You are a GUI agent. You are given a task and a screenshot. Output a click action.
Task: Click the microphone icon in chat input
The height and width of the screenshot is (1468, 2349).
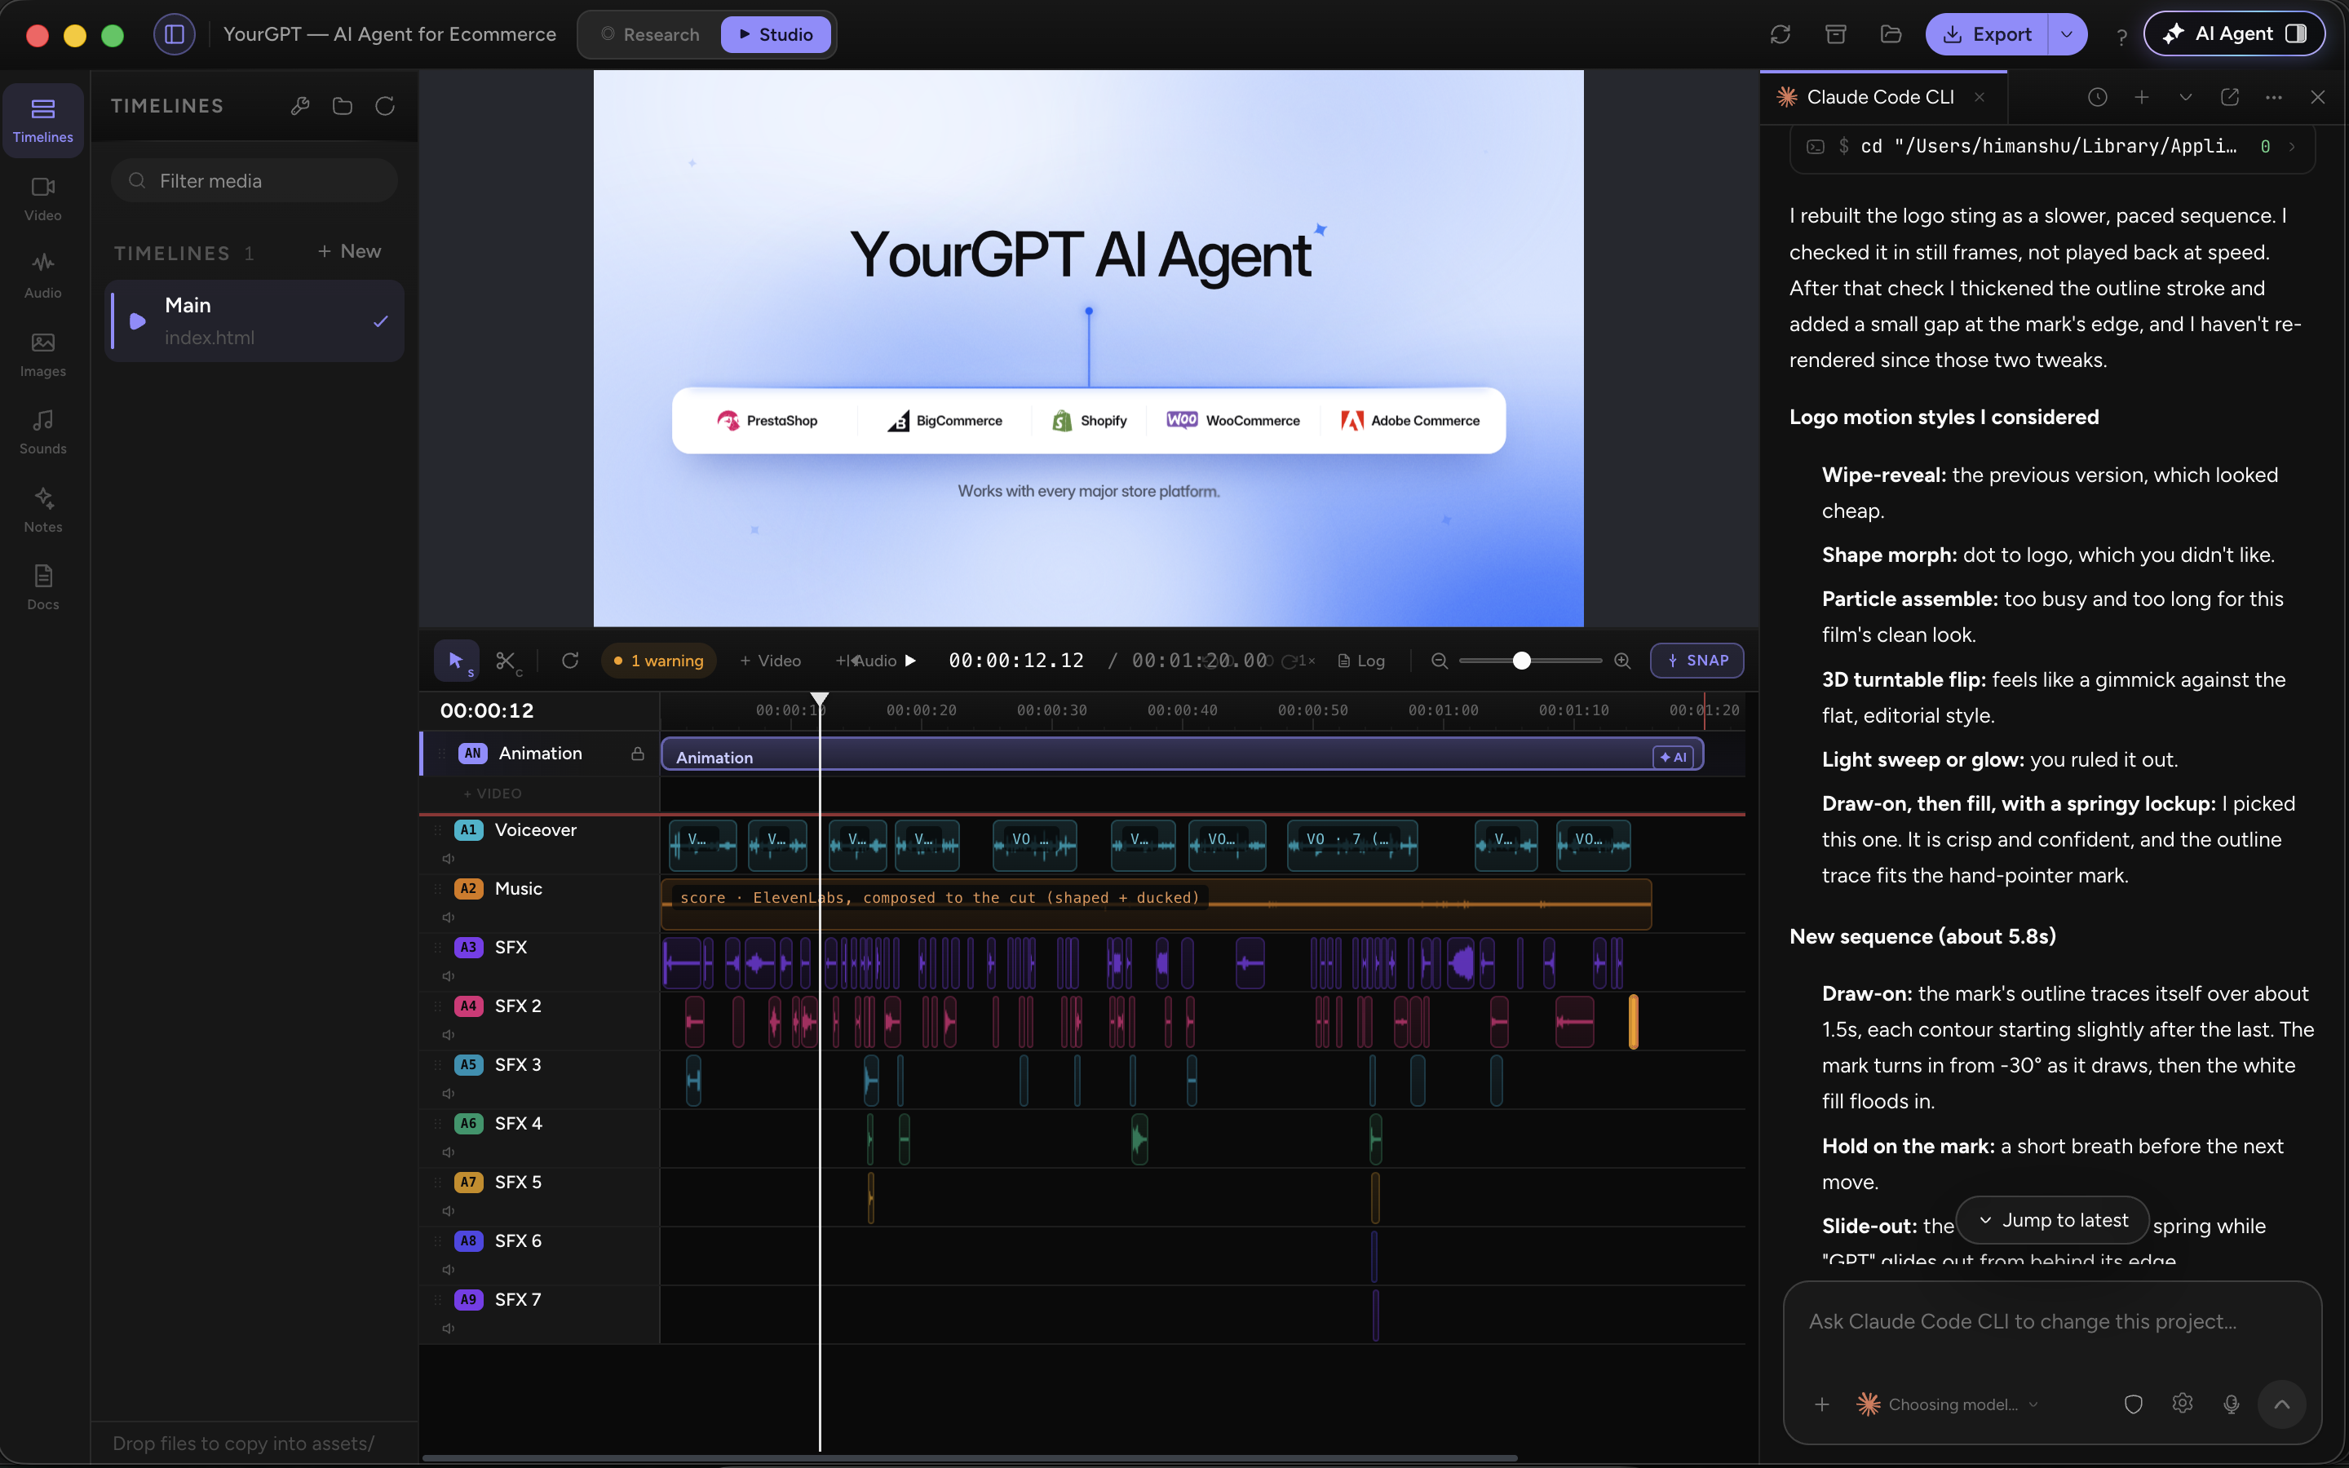click(x=2232, y=1404)
